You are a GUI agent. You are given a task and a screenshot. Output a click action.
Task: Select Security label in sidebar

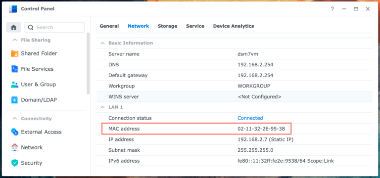[32, 163]
